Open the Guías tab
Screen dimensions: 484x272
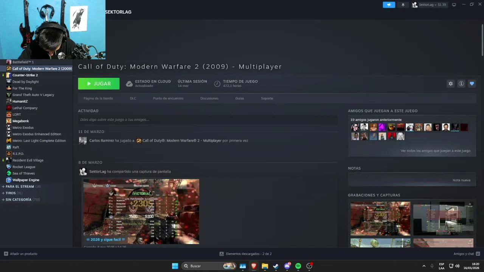click(240, 98)
